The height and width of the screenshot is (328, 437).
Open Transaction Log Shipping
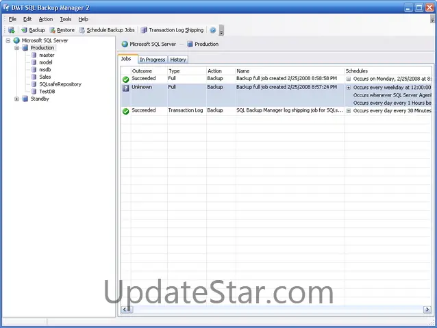tap(172, 30)
